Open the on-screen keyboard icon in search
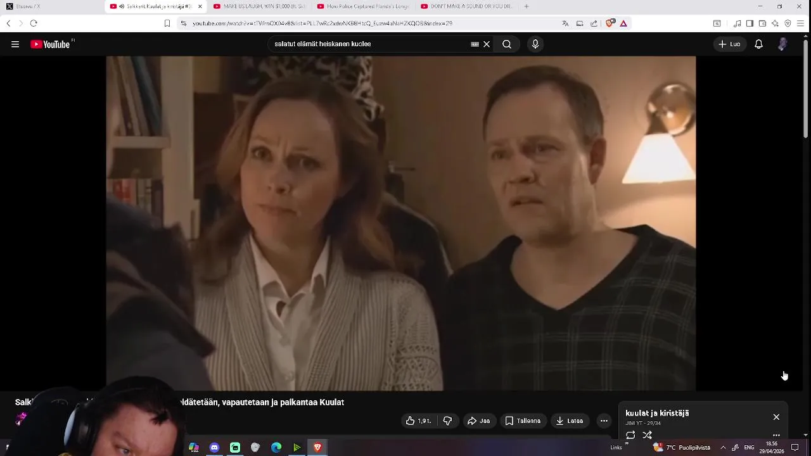 click(x=475, y=44)
